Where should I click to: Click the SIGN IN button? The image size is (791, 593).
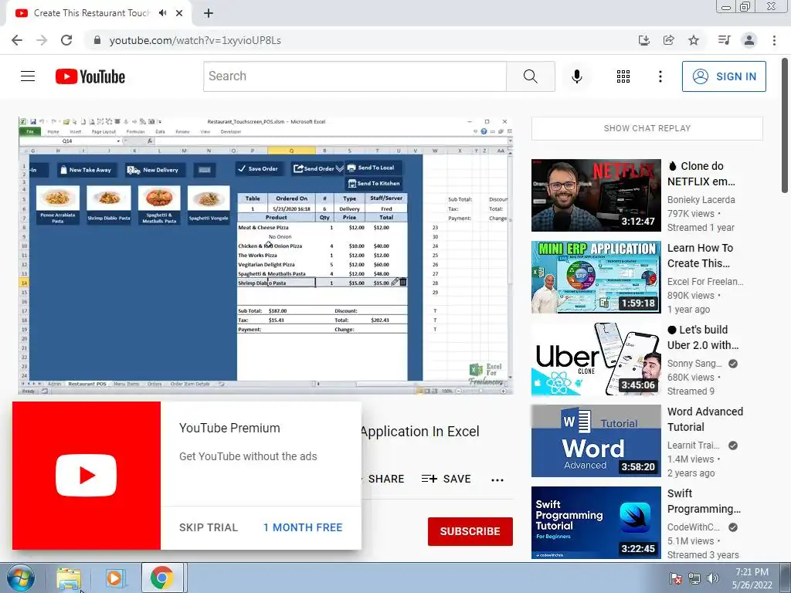click(x=724, y=76)
